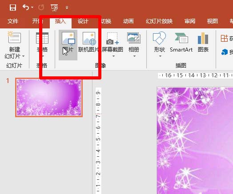Click the 相册 photo album icon
This screenshot has width=233, height=194.
134,38
